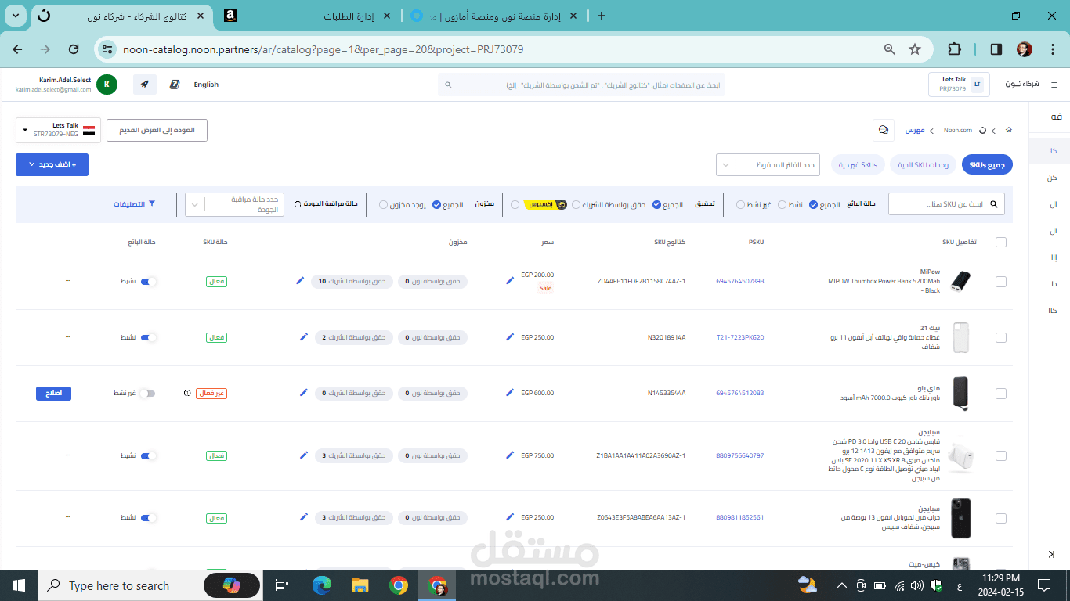Open File Explorer from the taskbar

pos(360,585)
